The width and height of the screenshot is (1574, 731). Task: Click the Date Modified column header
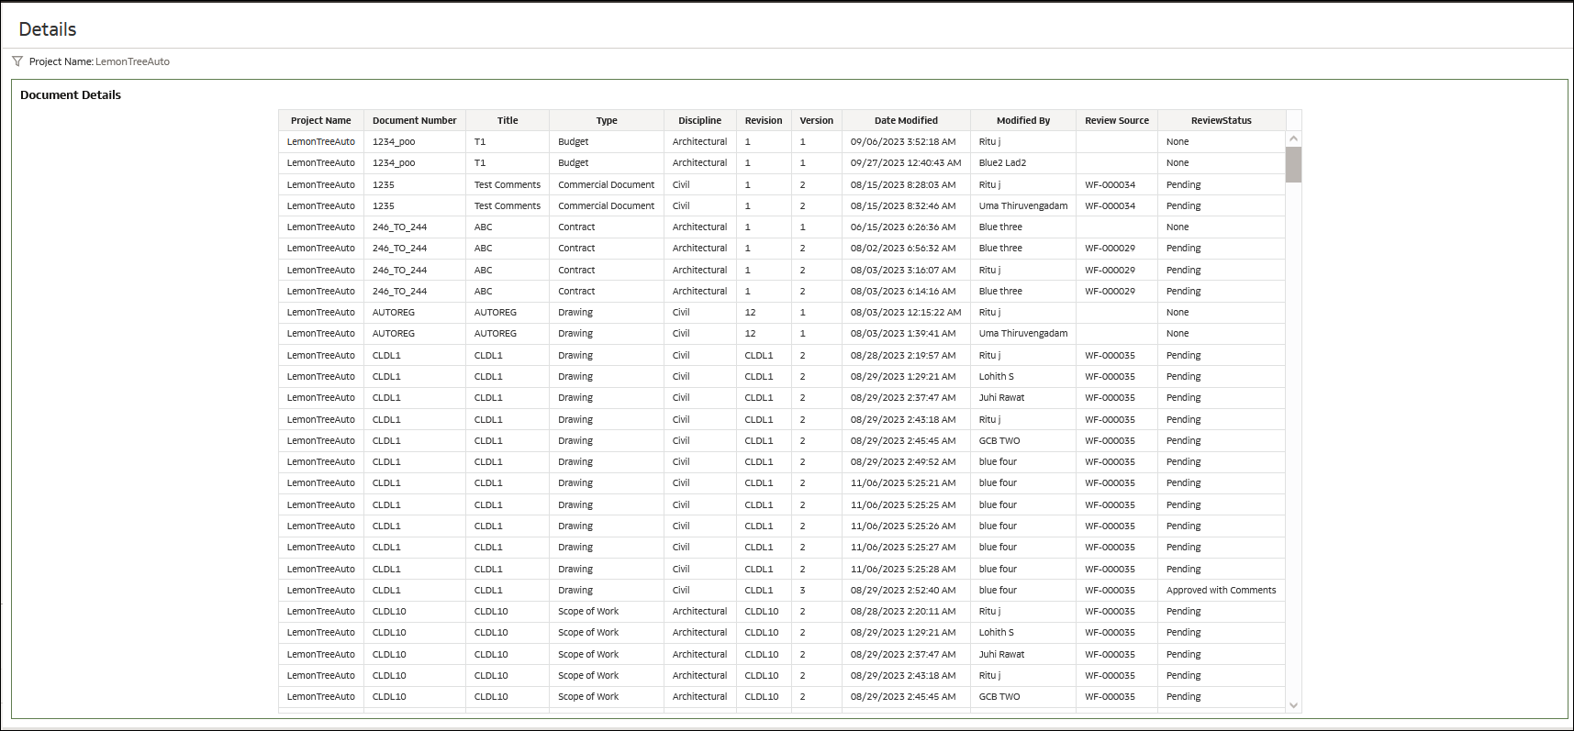906,120
